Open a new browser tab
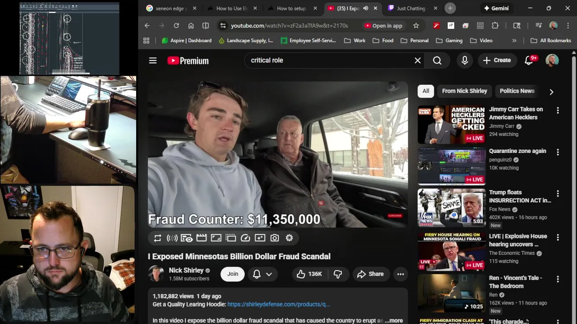577x324 pixels. point(450,8)
